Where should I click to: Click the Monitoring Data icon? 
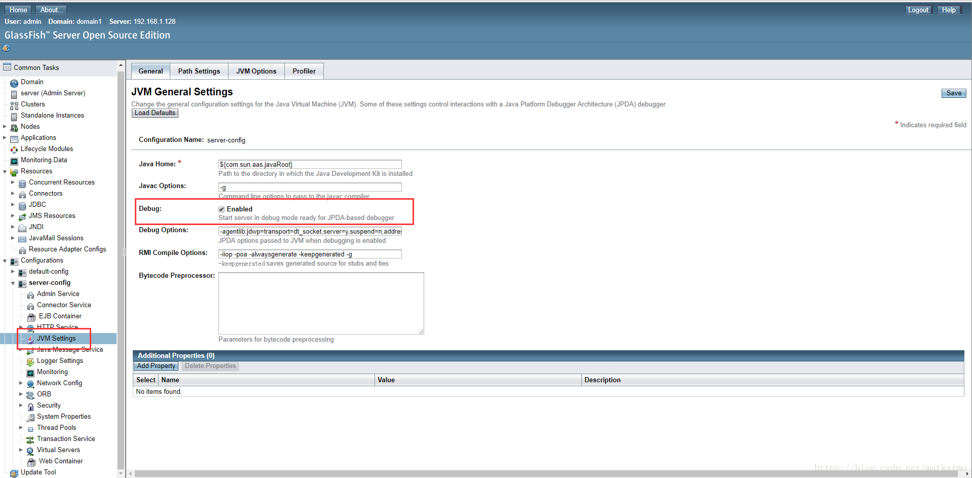coord(14,161)
